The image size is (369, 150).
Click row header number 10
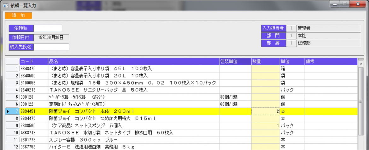tap(13, 133)
